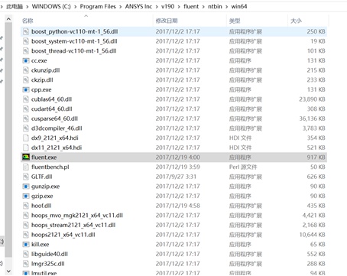
Task: Click the Perl 源文件 type cell
Action: tap(243, 167)
